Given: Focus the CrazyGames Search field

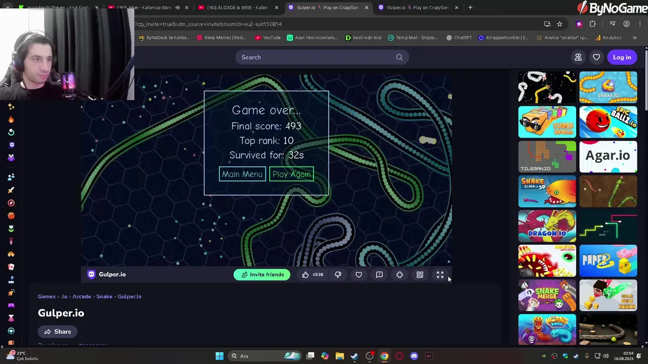Looking at the screenshot, I should coord(322,57).
